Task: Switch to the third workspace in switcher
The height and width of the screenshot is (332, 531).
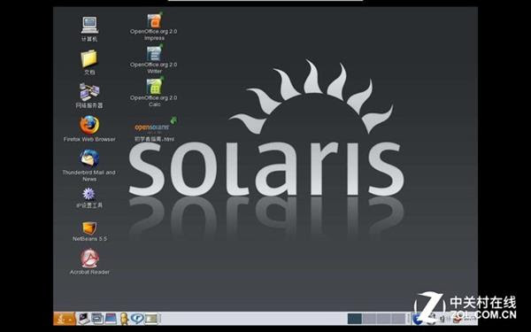Action: (384, 319)
